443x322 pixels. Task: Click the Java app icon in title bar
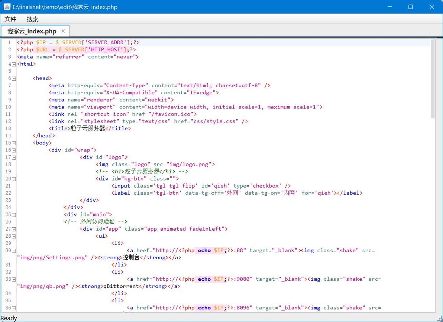7,7
